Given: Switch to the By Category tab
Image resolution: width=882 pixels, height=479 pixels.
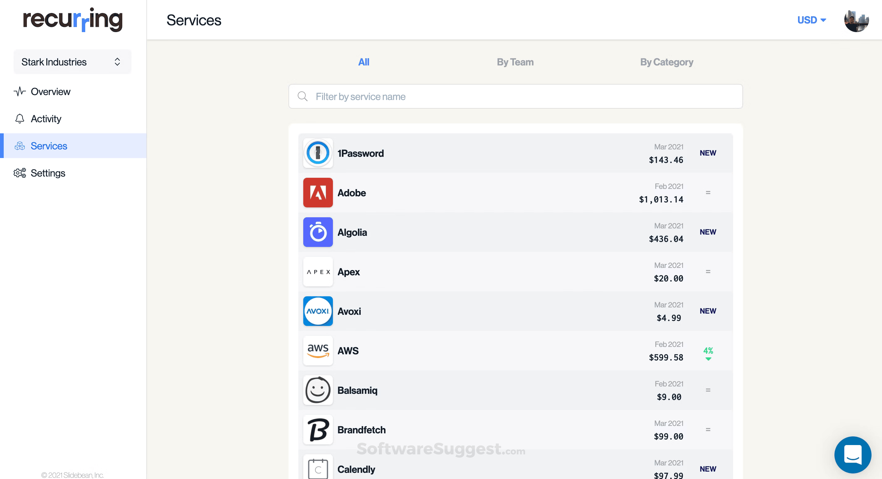Looking at the screenshot, I should (666, 62).
